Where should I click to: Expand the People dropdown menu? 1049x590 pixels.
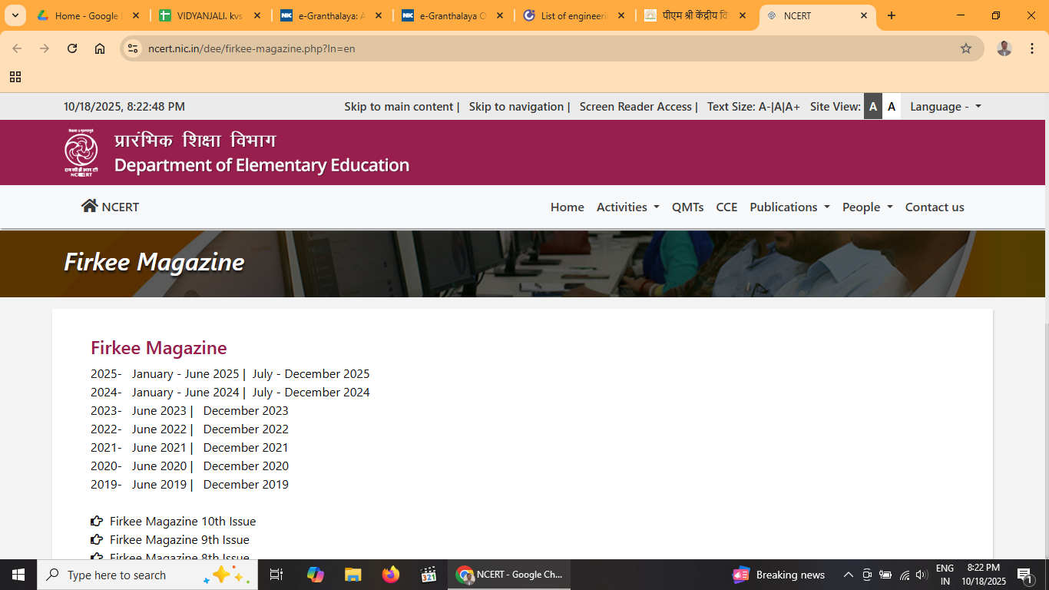pos(867,207)
